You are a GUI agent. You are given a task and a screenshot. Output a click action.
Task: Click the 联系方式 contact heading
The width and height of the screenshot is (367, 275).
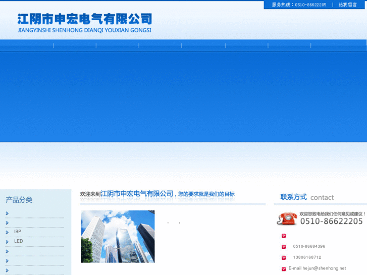(x=307, y=197)
